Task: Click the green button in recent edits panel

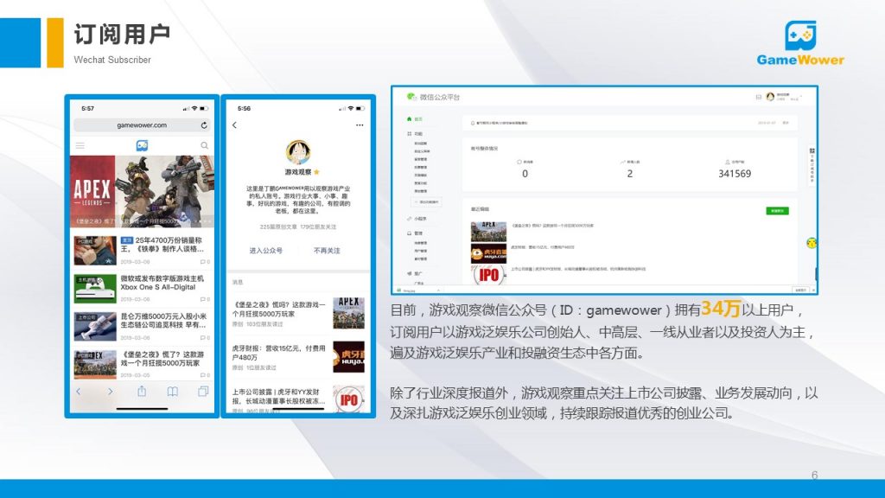Action: point(777,211)
